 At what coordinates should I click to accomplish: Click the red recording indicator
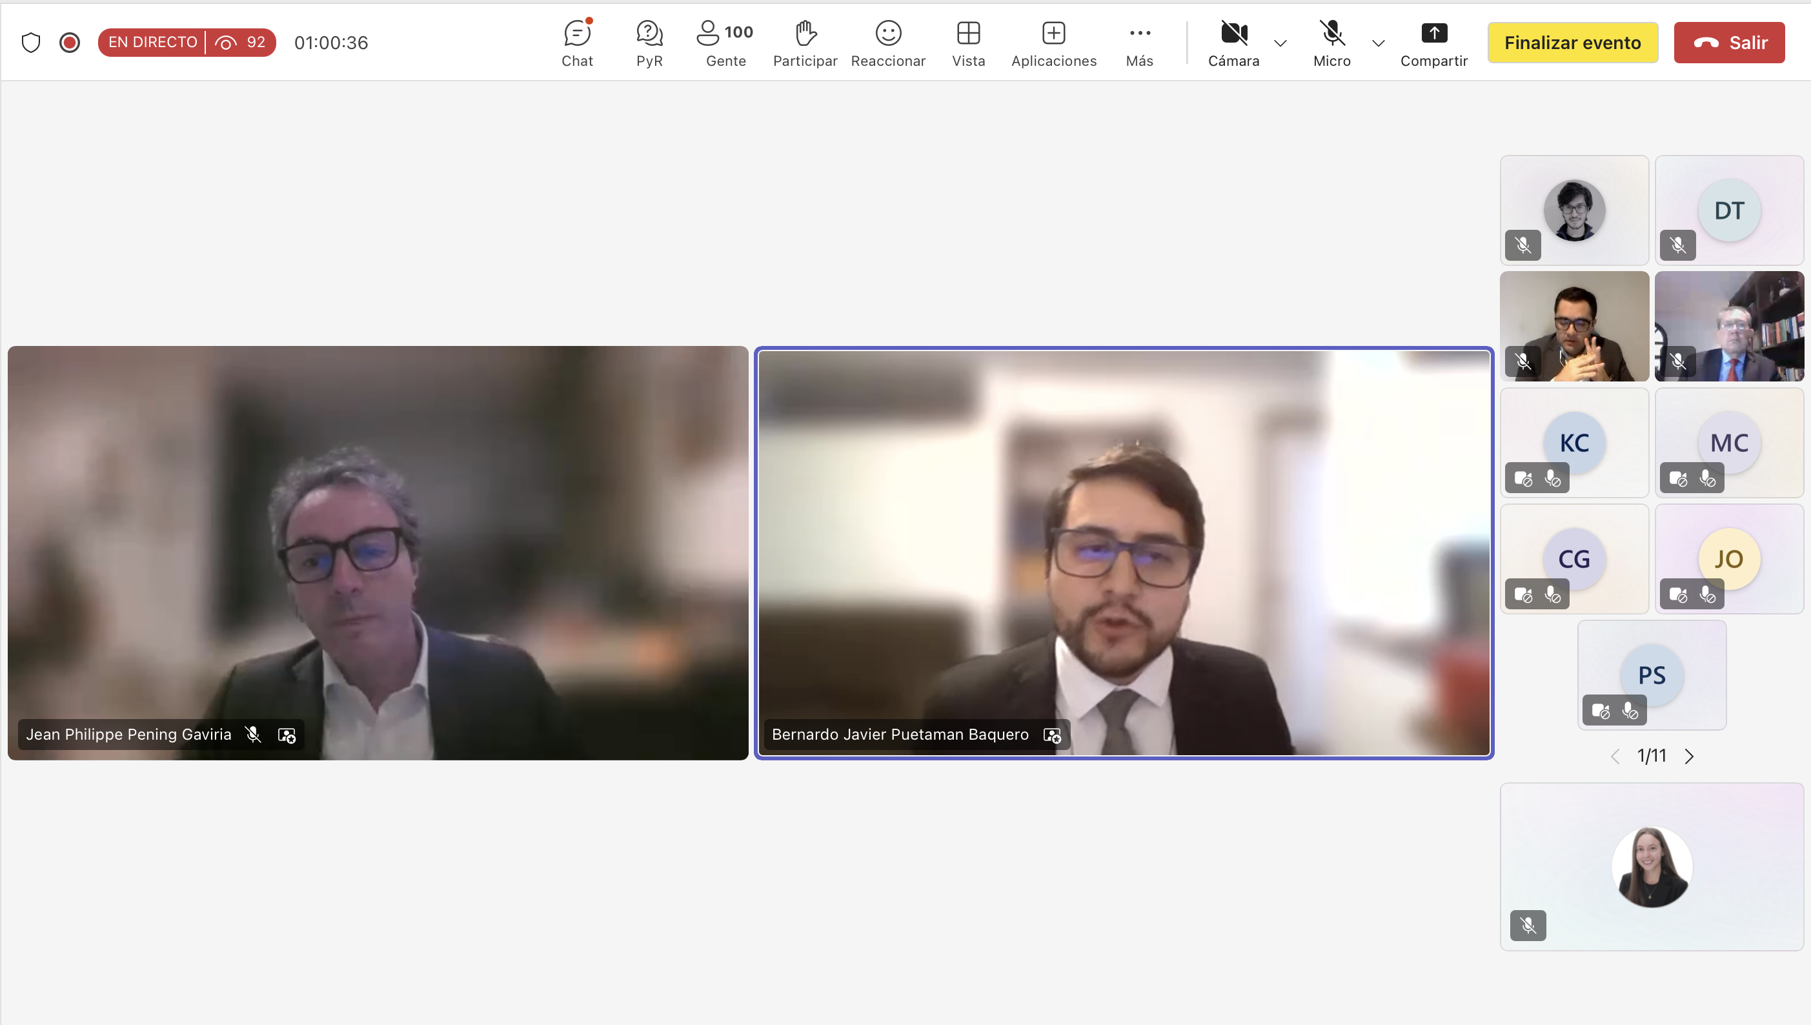(69, 42)
